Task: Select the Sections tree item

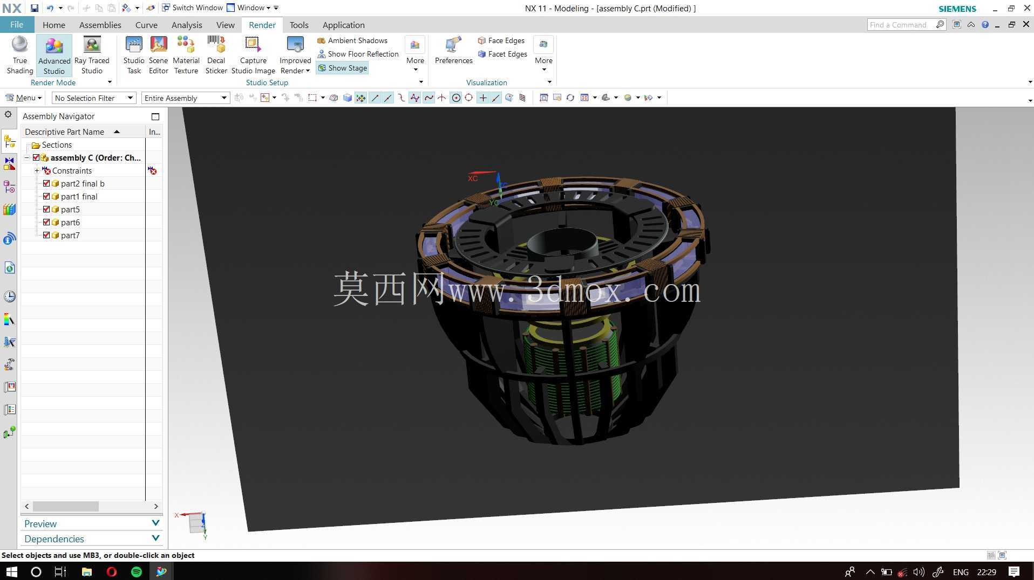Action: (x=57, y=145)
